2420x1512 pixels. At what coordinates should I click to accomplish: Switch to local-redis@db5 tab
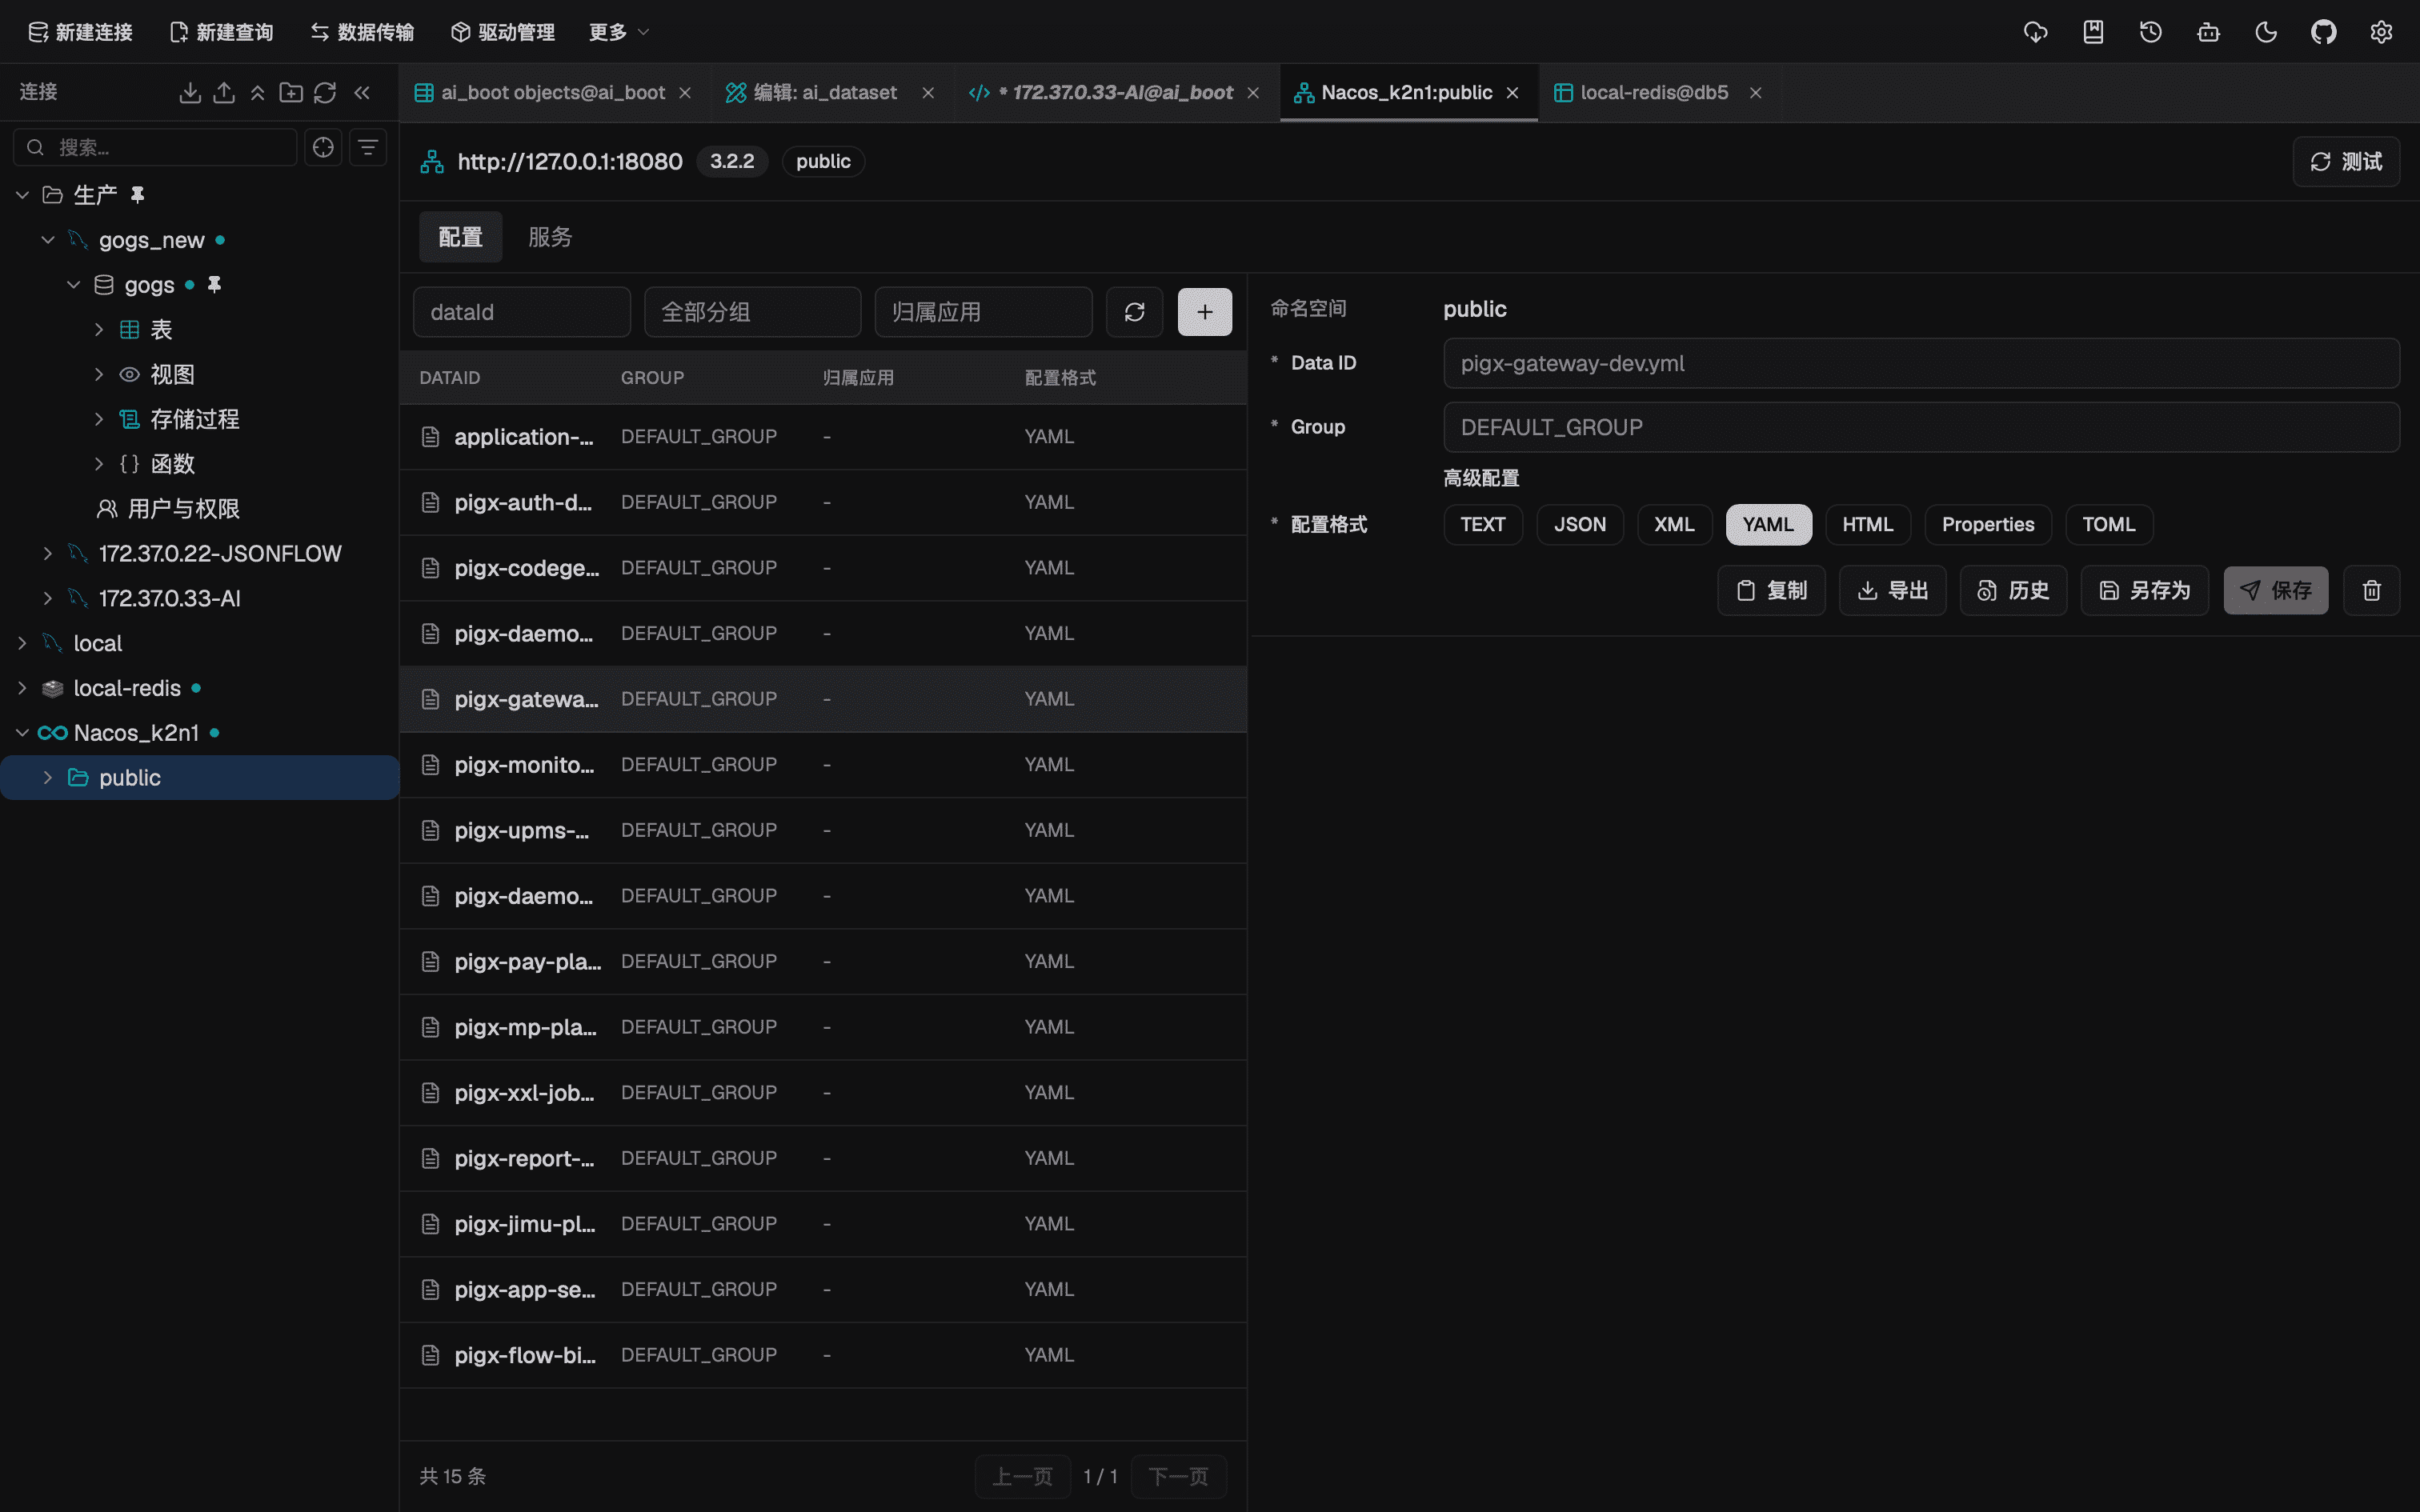tap(1654, 92)
